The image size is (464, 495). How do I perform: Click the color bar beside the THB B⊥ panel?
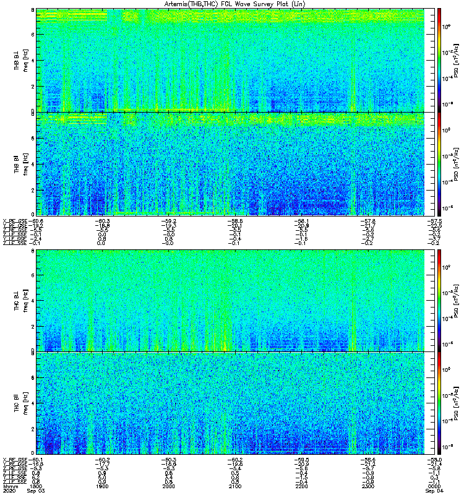tap(439, 60)
